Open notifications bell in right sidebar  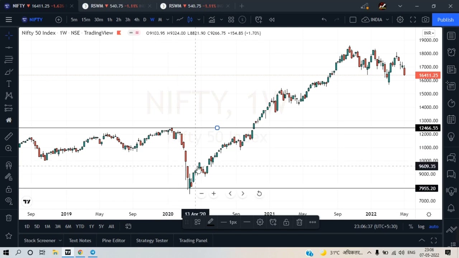[x=451, y=208]
